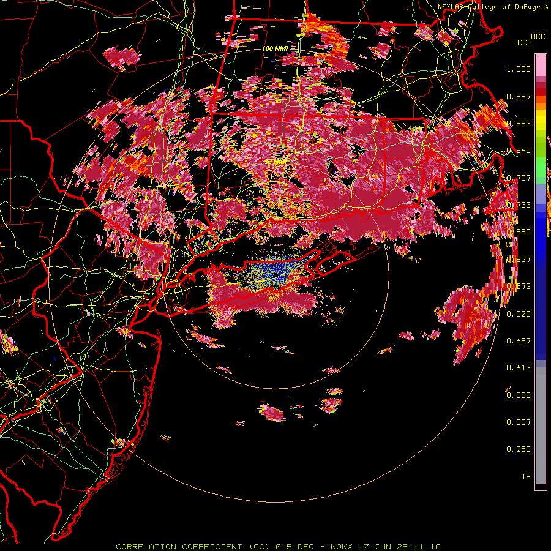Click the 0.307 scale value
Viewport: 551px width, 551px height.
(519, 422)
